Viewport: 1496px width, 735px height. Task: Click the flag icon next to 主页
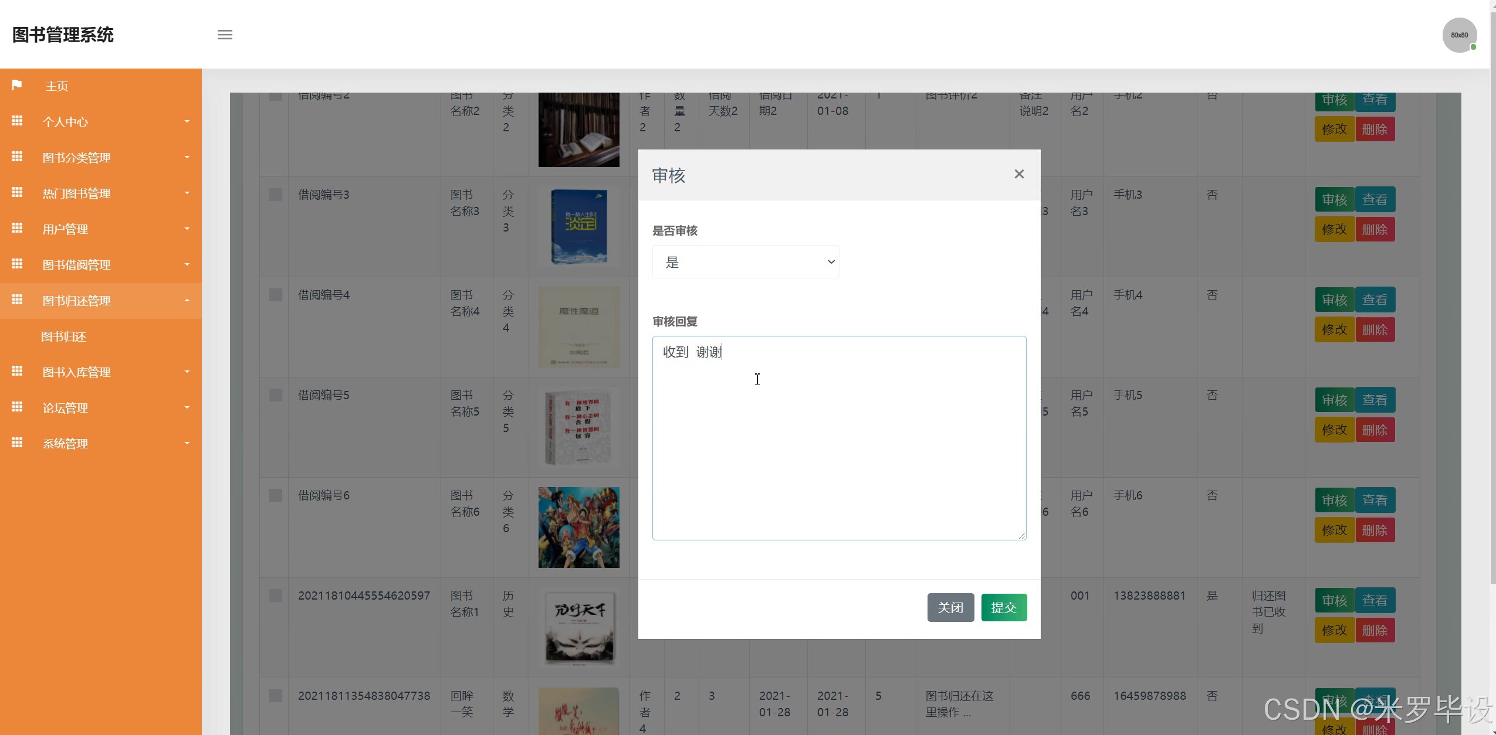pyautogui.click(x=17, y=86)
